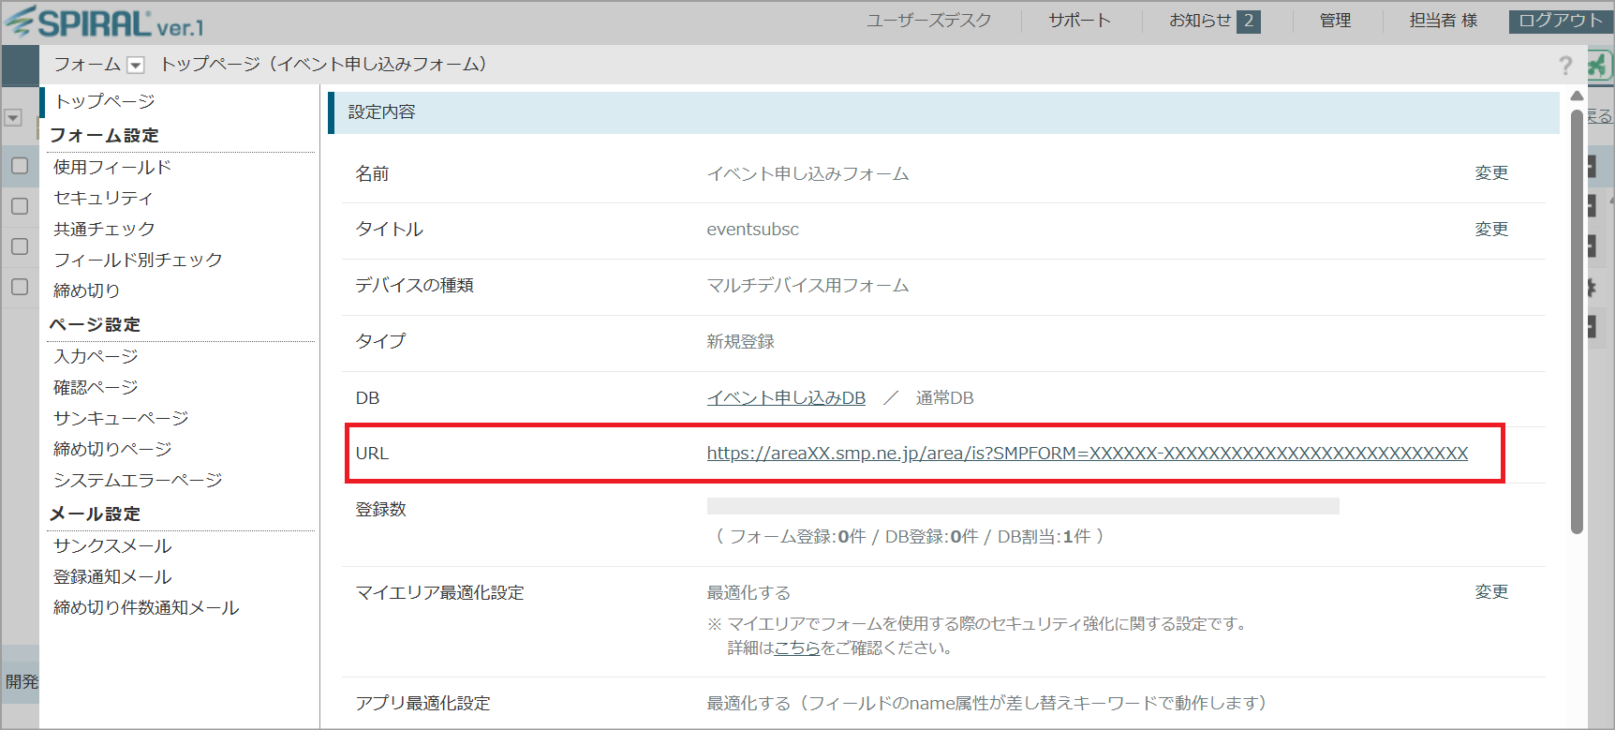The image size is (1615, 730).
Task: Go to the 管理 menu
Action: pyautogui.click(x=1335, y=21)
